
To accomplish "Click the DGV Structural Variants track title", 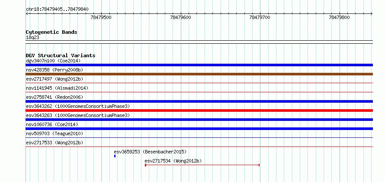I will coord(61,55).
